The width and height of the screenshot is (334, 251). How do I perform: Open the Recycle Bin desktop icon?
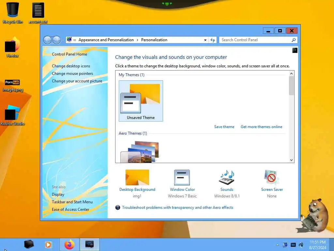(x=13, y=13)
